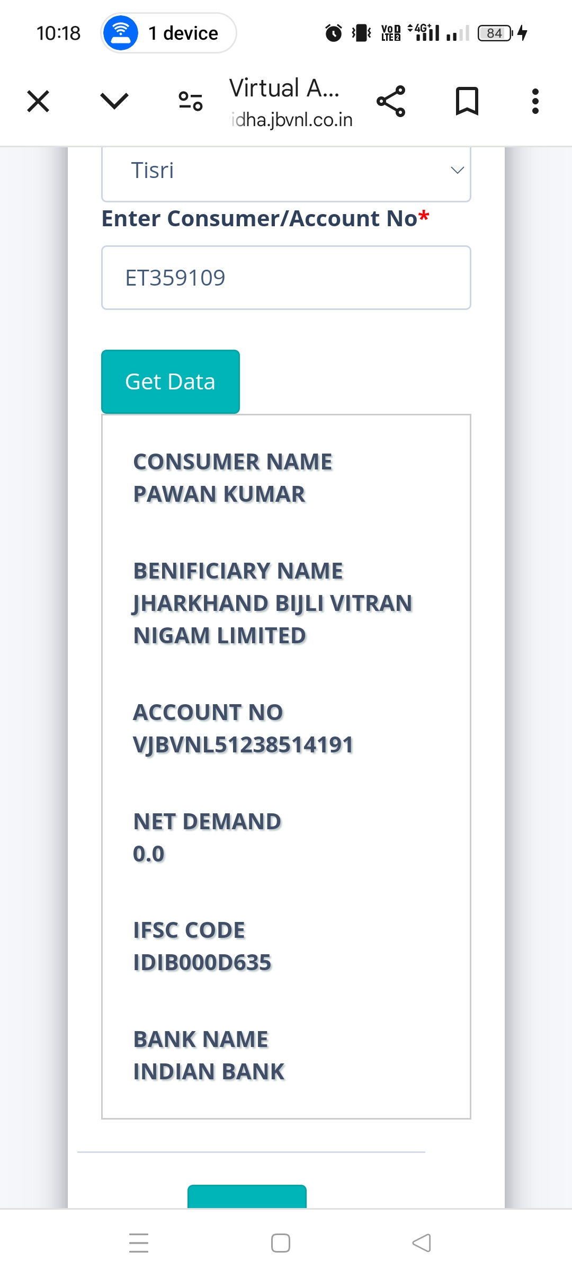Tap the Android recent apps menu button
The image size is (572, 1278).
pyautogui.click(x=139, y=1243)
